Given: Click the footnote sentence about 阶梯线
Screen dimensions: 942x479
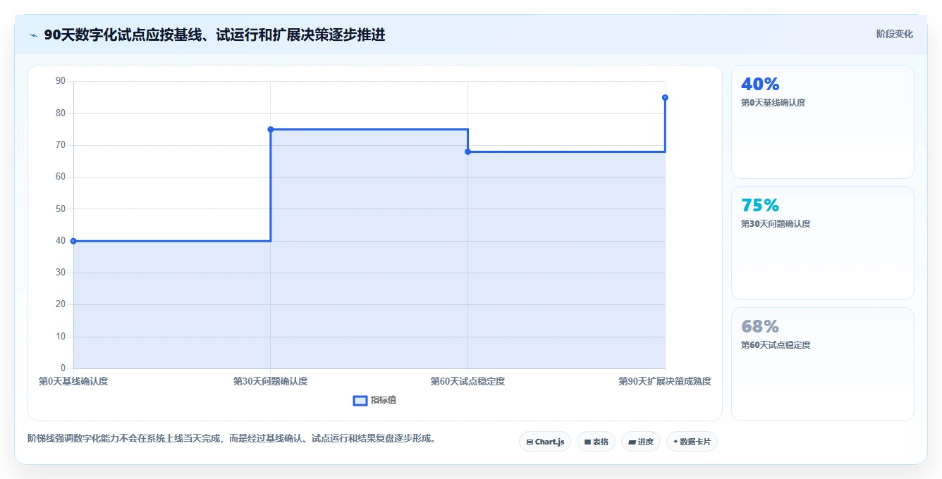Looking at the screenshot, I should pyautogui.click(x=233, y=438).
